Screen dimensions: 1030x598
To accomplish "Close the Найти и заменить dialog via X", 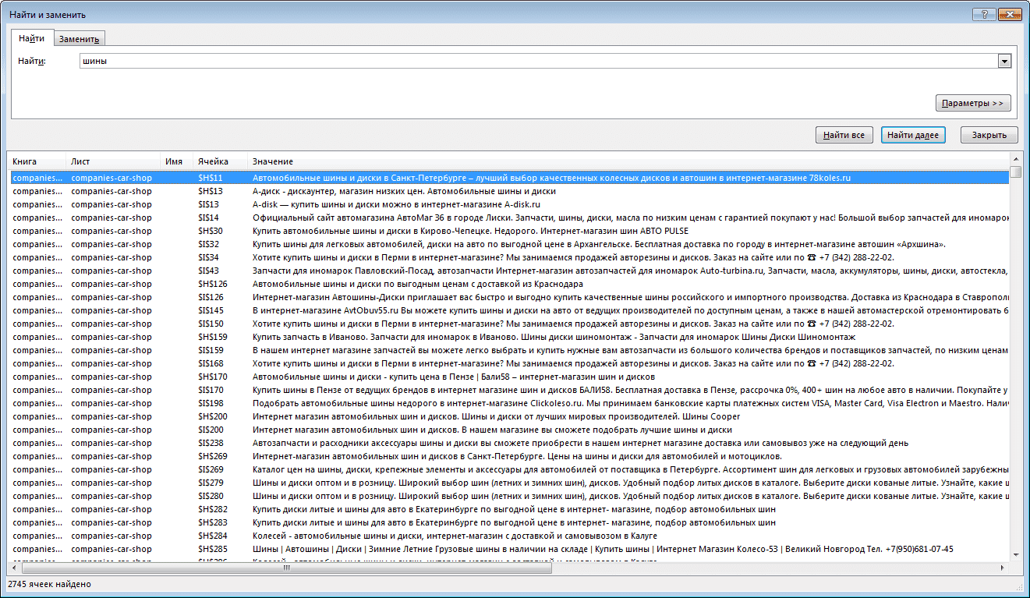I will 1010,14.
